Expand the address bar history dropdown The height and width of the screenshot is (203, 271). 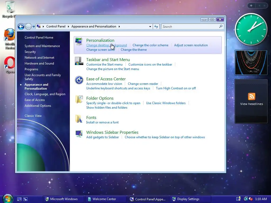[150, 27]
